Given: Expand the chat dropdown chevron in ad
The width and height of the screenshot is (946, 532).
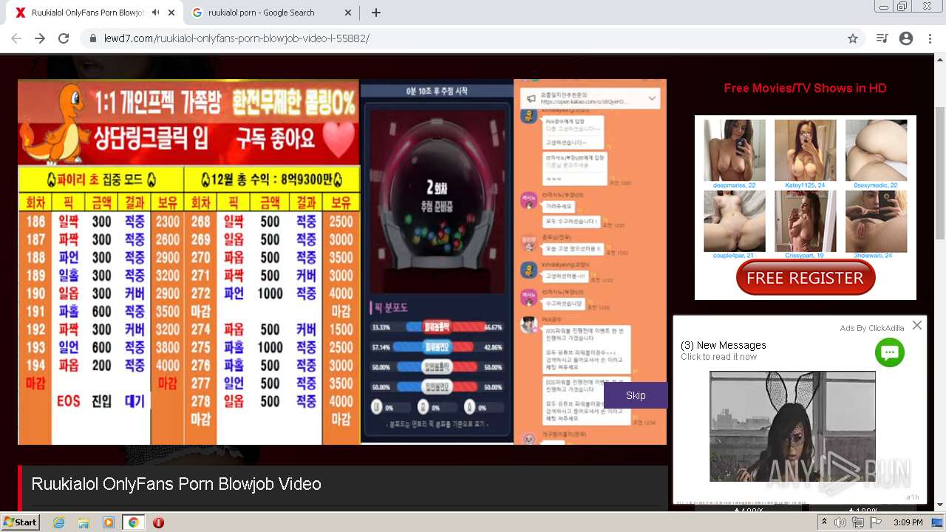Looking at the screenshot, I should tap(653, 98).
